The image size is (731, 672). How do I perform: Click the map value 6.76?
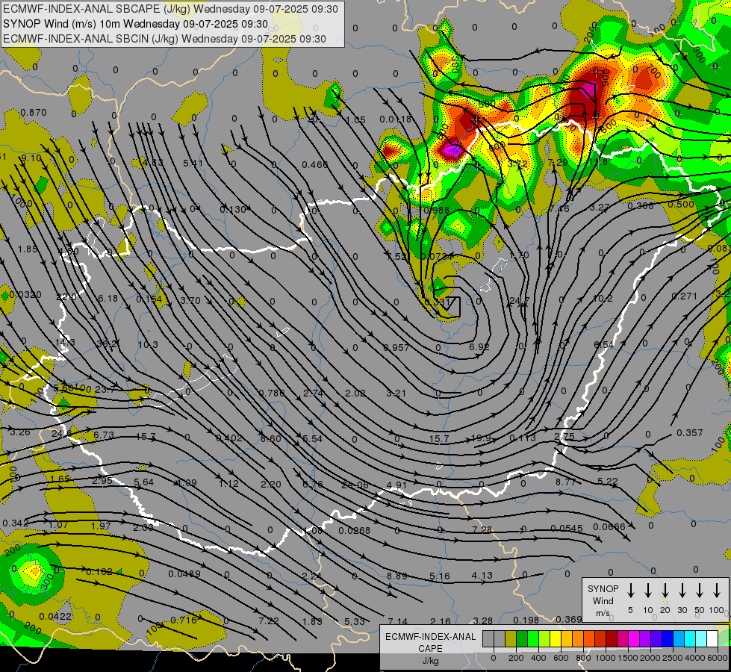[312, 484]
